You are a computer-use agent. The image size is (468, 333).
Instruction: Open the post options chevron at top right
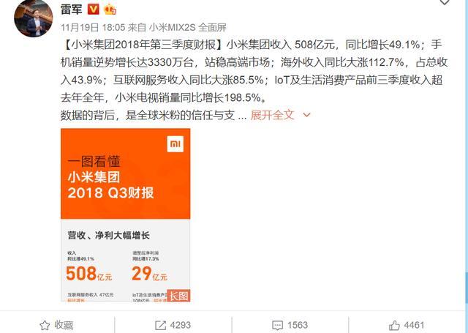pyautogui.click(x=445, y=2)
